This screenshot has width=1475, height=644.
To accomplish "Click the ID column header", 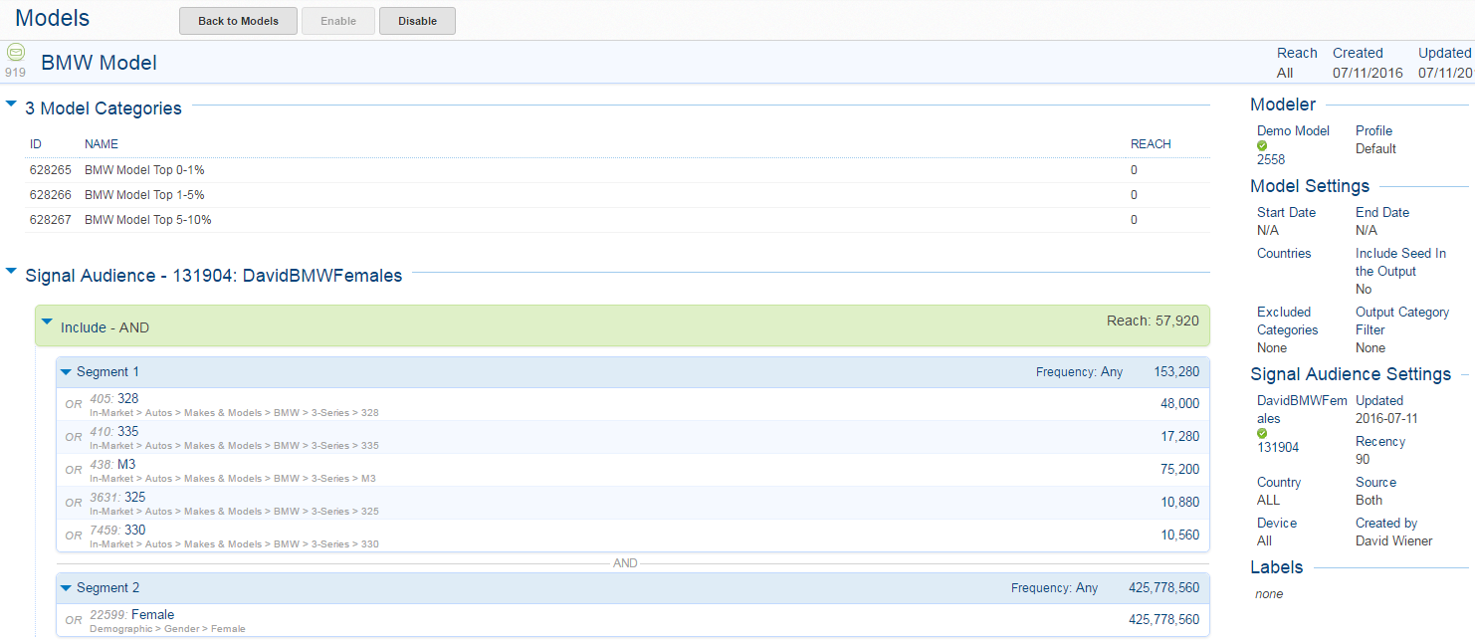I will pos(36,144).
